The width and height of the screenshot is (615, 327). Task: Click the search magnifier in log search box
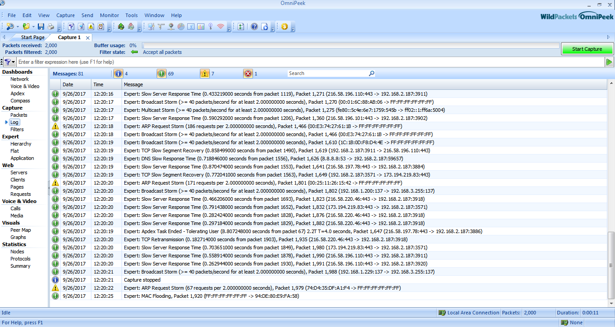[x=371, y=74]
